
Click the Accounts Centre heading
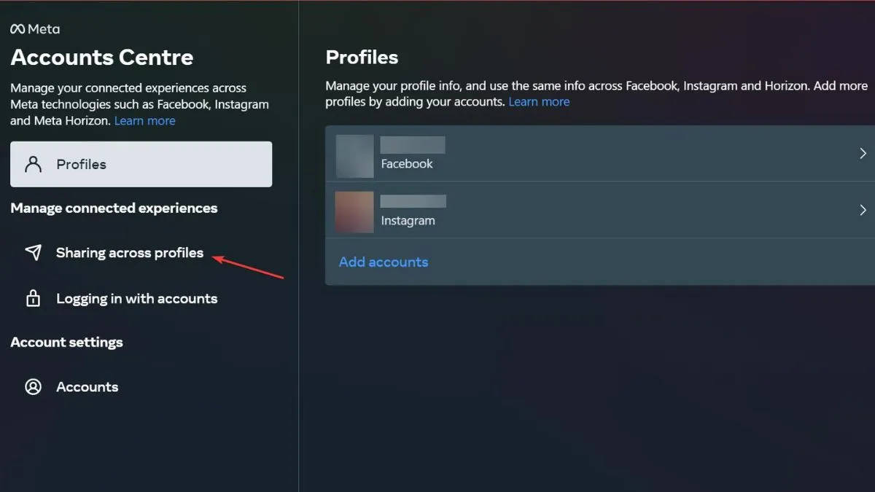click(102, 58)
